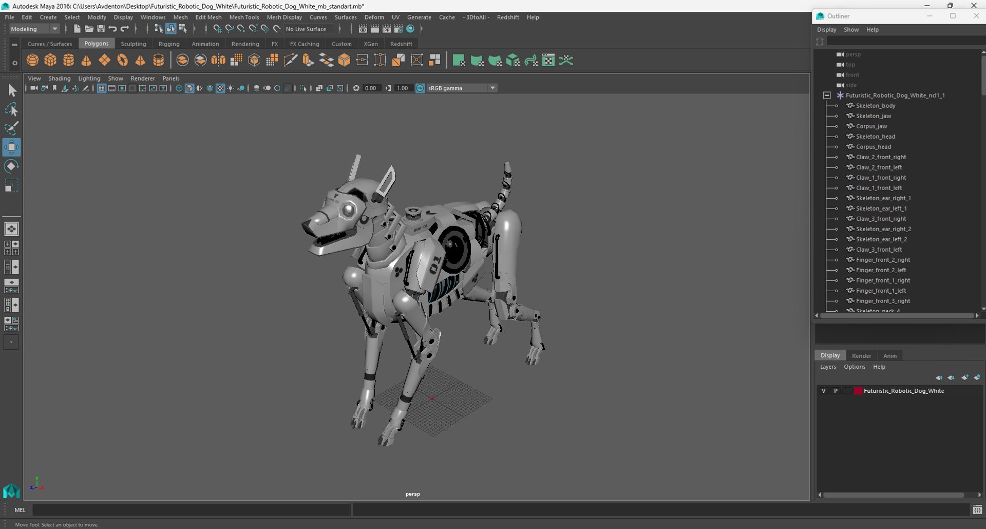The image size is (986, 529).
Task: Toggle textured display in viewport
Action: click(x=220, y=88)
